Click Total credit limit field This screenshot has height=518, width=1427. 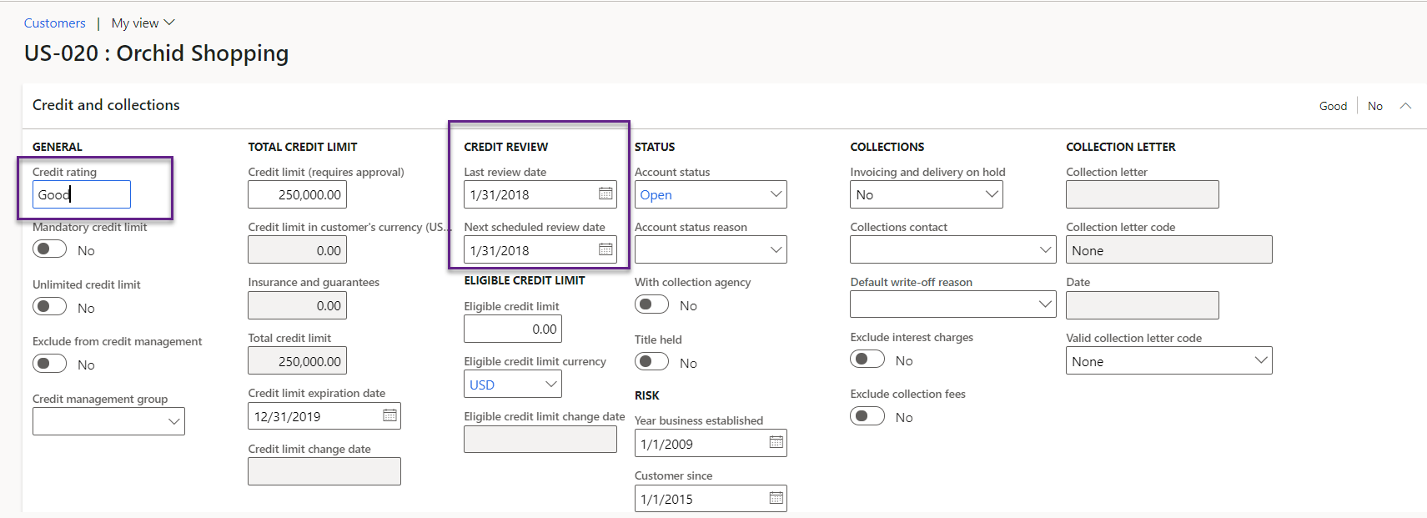point(297,360)
